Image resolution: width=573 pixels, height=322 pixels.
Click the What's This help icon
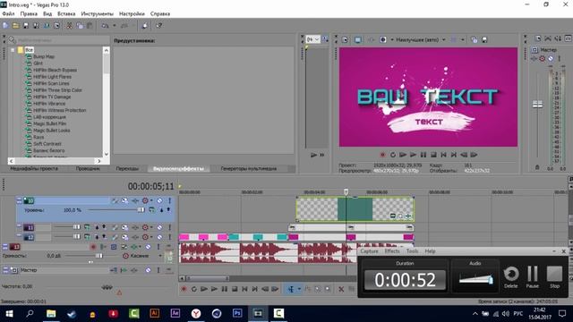(x=159, y=26)
